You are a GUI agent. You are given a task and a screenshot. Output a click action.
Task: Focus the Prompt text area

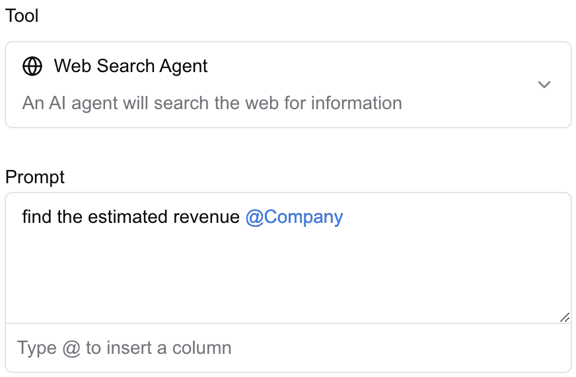pyautogui.click(x=288, y=271)
